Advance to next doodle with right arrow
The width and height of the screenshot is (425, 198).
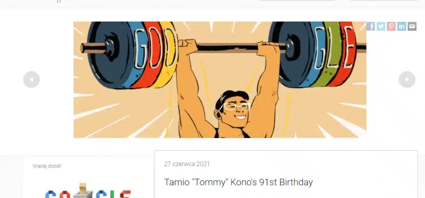(x=407, y=80)
